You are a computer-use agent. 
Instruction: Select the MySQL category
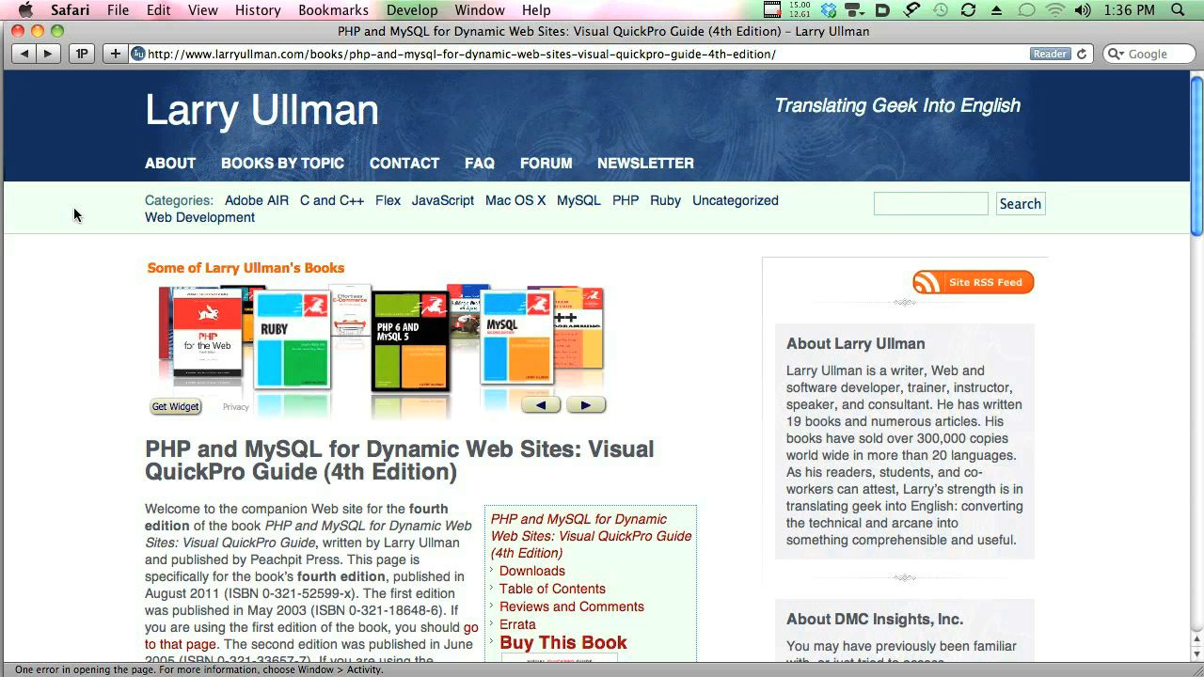pyautogui.click(x=578, y=200)
